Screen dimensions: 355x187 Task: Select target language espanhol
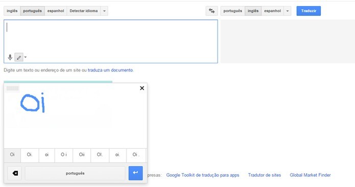[x=273, y=11]
